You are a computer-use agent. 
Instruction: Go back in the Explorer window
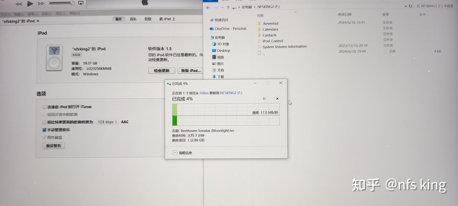208,7
